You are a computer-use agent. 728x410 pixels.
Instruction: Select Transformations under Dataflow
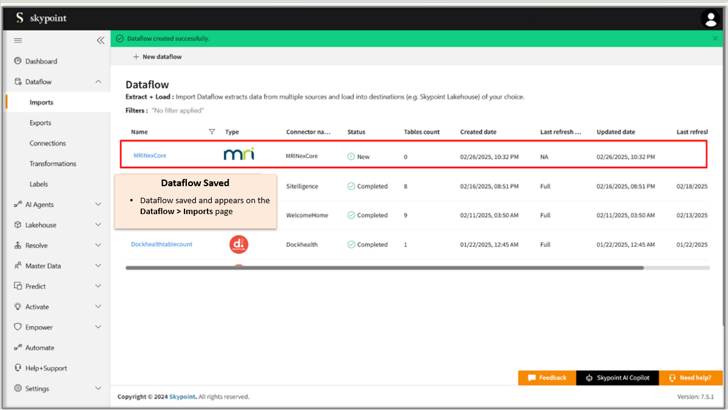point(53,164)
